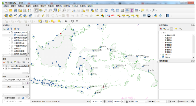The height and width of the screenshot is (106, 196).
Task: Click the Zoom Out magnifier tool
Action: point(50,10)
